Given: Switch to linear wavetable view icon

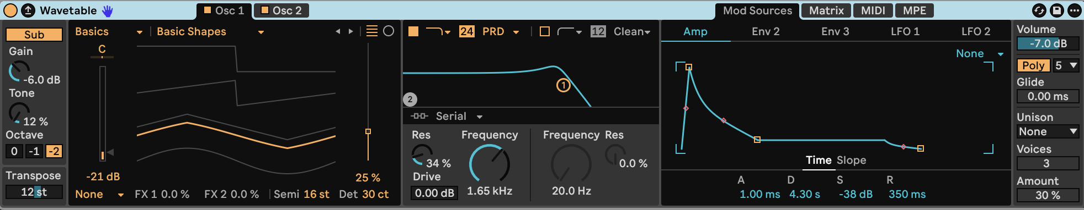Looking at the screenshot, I should point(372,31).
